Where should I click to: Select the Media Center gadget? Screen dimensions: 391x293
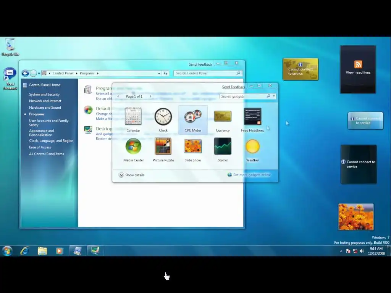pos(133,150)
